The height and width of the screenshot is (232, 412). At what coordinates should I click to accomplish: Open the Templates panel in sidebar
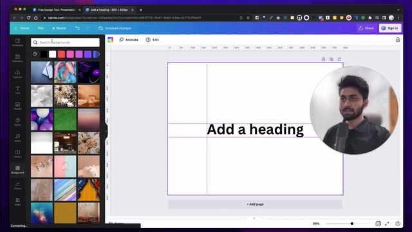pos(17,42)
